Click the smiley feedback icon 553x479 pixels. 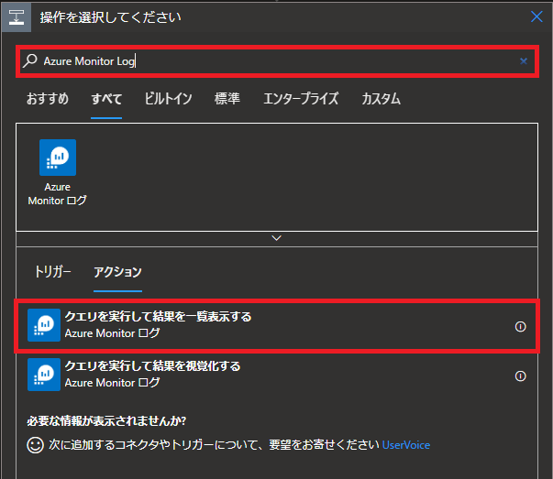35,445
